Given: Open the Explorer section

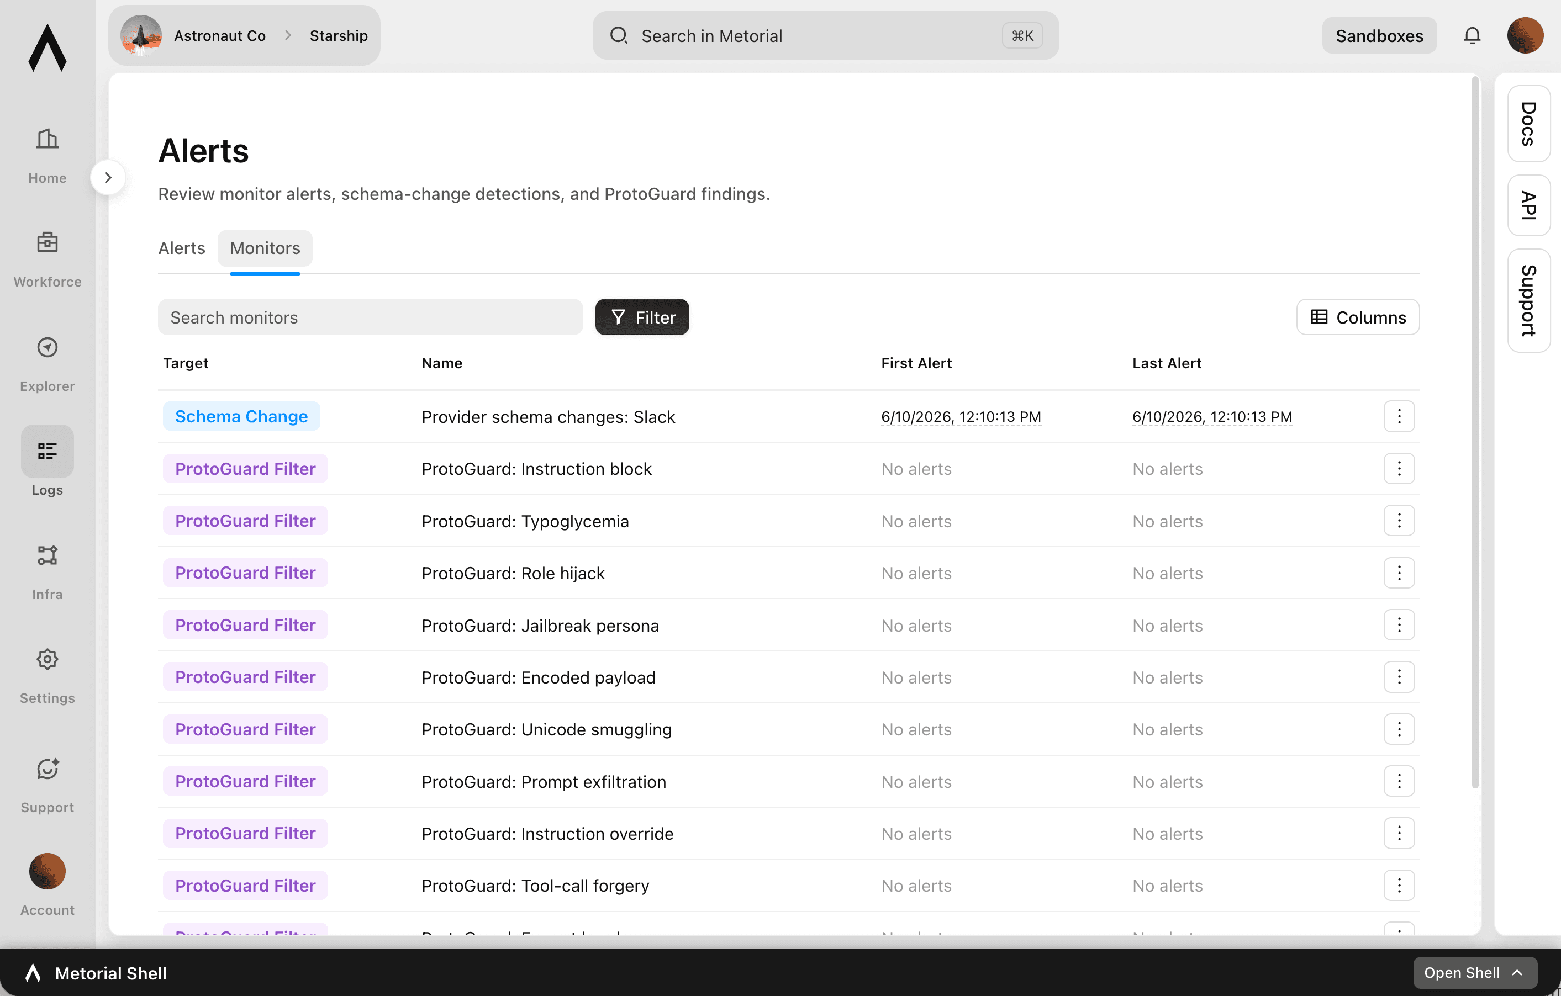Looking at the screenshot, I should 48,363.
